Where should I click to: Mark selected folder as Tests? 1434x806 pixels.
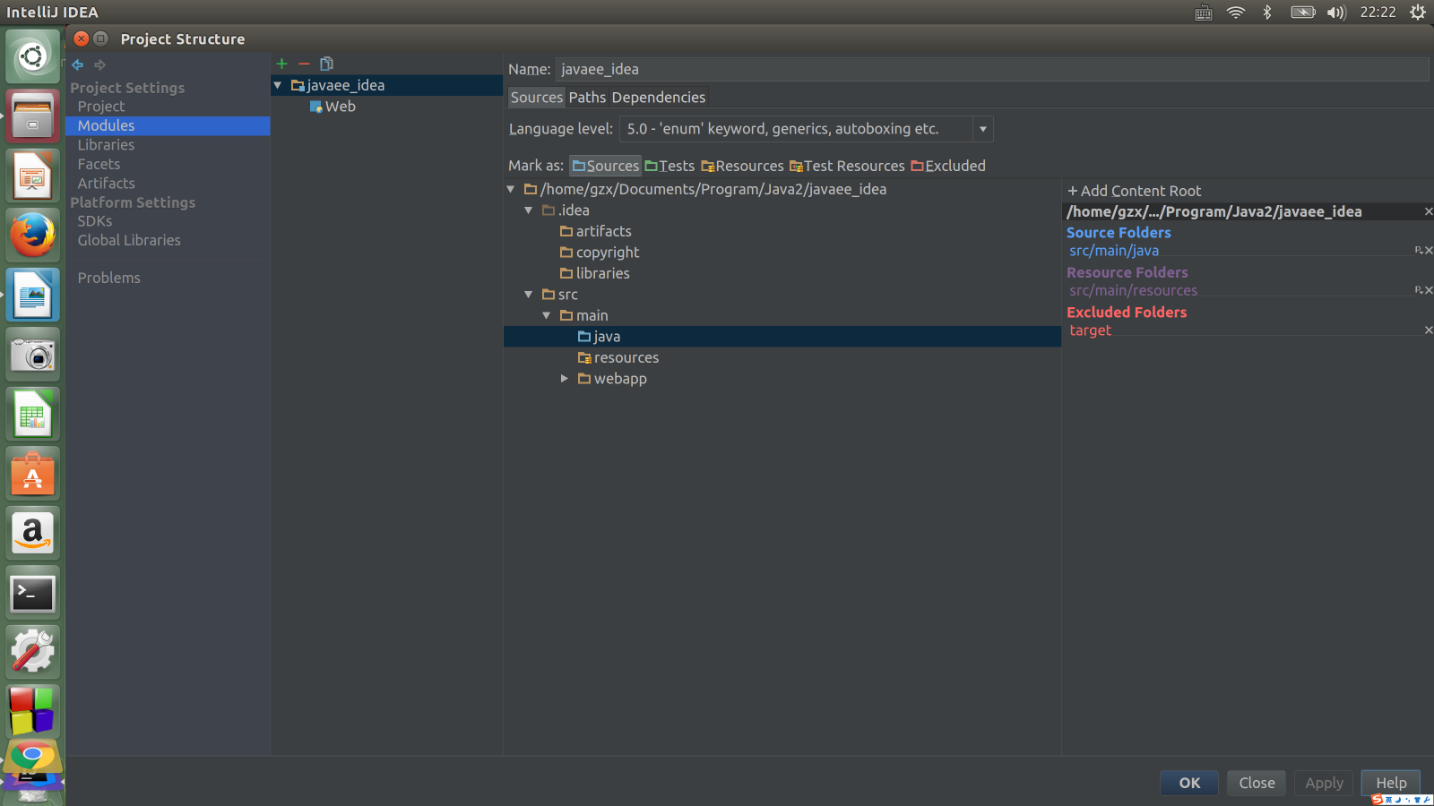click(x=669, y=166)
